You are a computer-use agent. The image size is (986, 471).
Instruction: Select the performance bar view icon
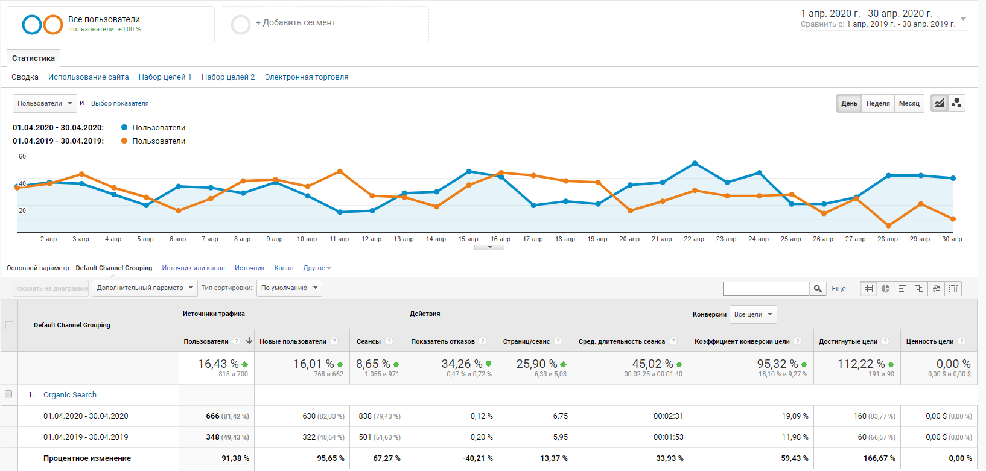(x=902, y=289)
